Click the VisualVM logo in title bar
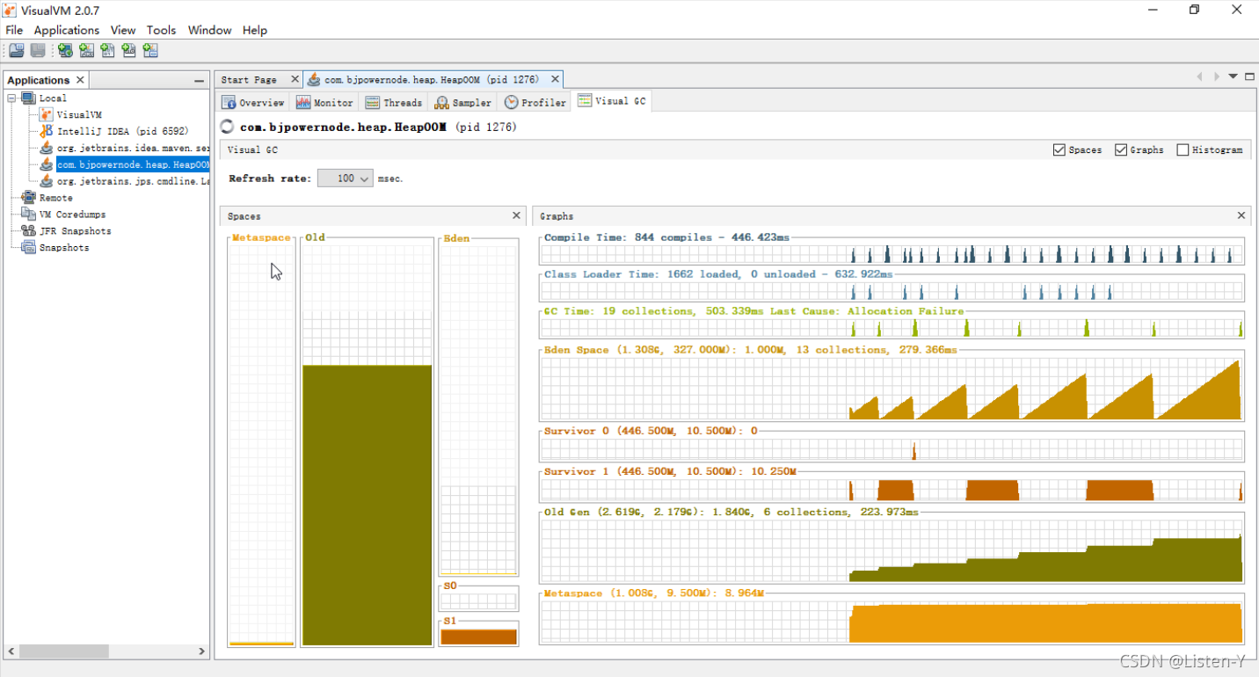The width and height of the screenshot is (1259, 677). (x=11, y=11)
